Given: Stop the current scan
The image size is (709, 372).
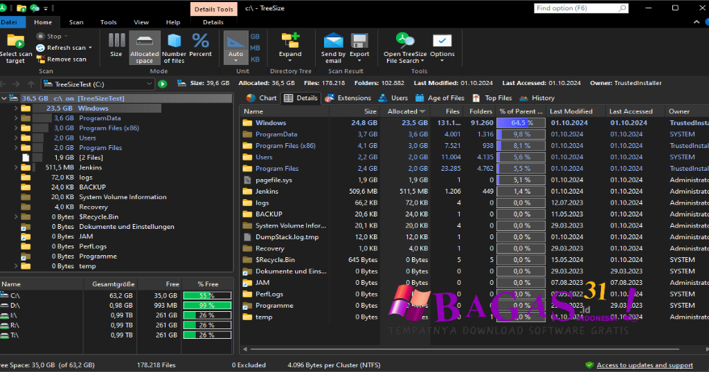Looking at the screenshot, I should pos(51,36).
